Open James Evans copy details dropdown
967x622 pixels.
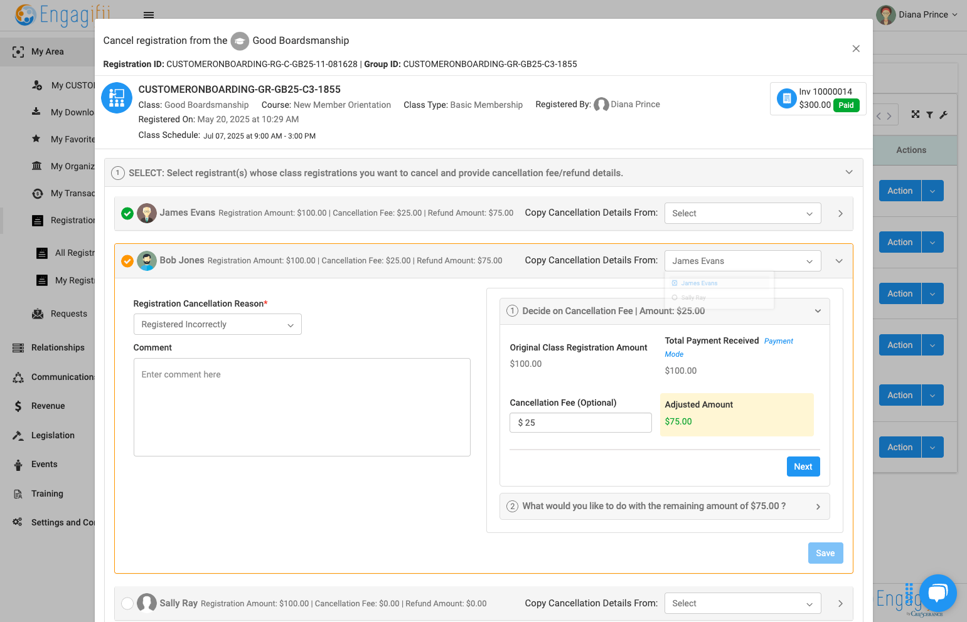tap(743, 213)
